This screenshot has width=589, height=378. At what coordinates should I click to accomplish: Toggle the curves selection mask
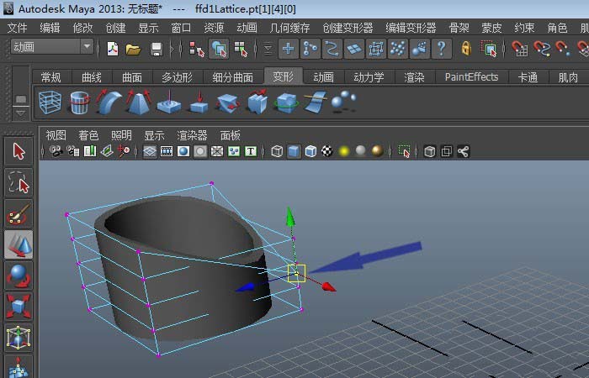pos(332,49)
